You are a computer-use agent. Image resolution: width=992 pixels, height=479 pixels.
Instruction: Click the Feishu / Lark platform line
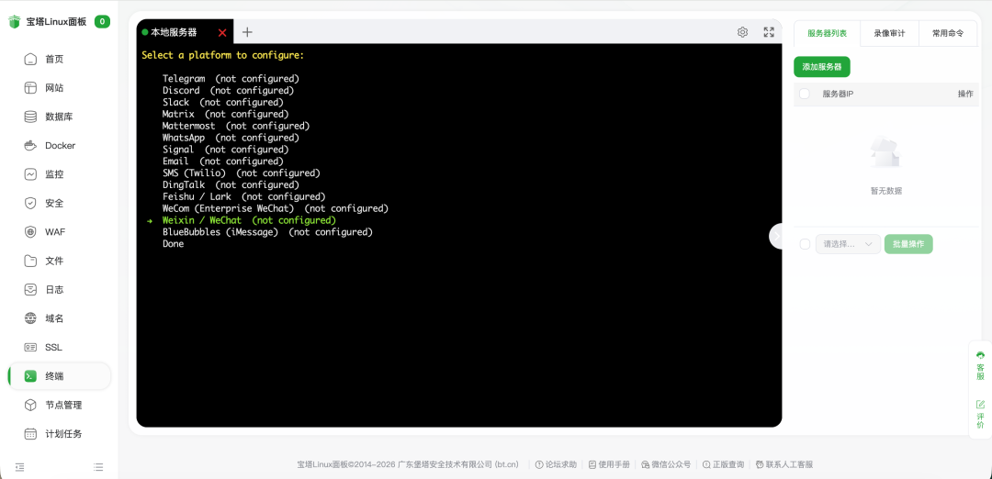pos(244,196)
